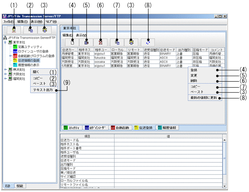
Task: Select 定義ユティリティ tree node
Action: tap(28, 47)
